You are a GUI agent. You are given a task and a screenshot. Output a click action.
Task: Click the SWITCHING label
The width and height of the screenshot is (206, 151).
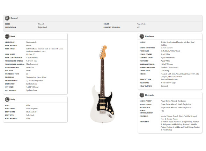pos(144,122)
